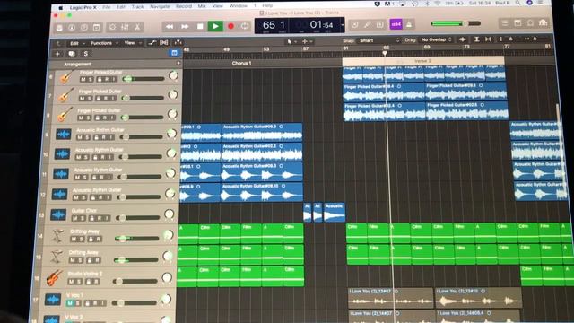Open the Record menu
Viewport: 574px width, 323px height.
click(184, 6)
